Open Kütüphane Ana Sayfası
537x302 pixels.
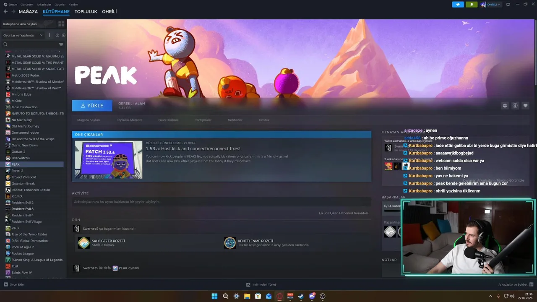[x=28, y=24]
